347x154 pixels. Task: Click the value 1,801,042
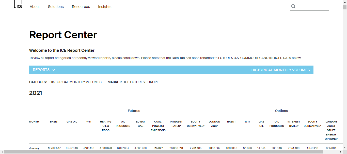[231, 148]
